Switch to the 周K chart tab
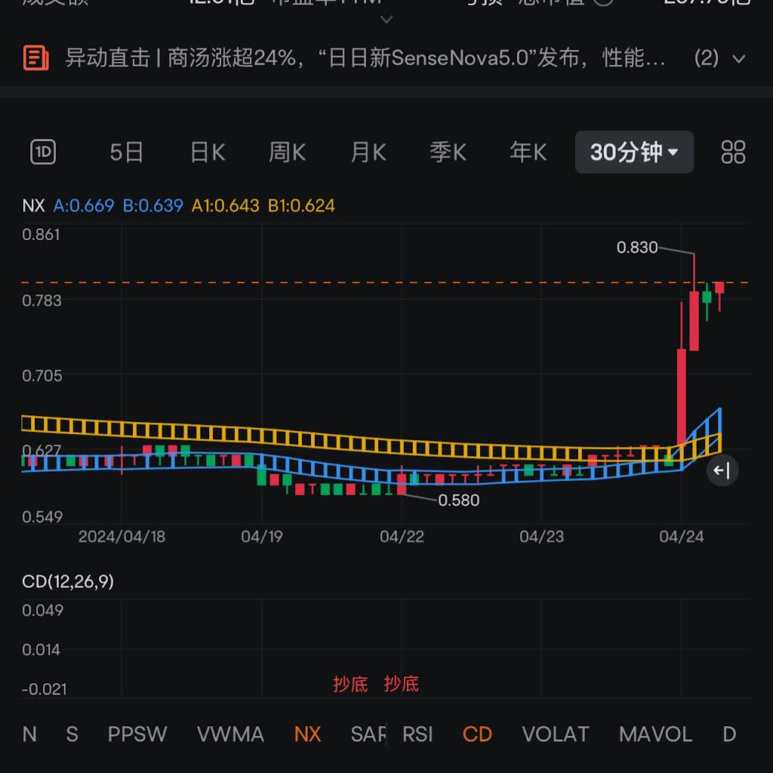 287,152
